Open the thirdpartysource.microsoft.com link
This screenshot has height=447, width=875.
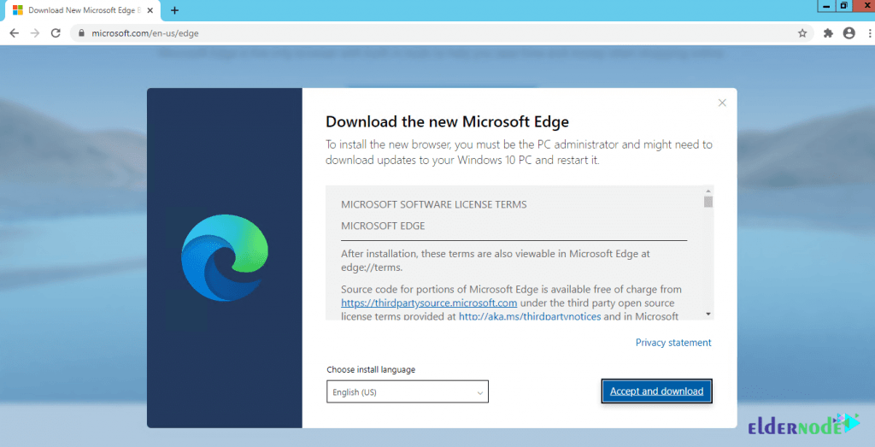click(x=429, y=303)
